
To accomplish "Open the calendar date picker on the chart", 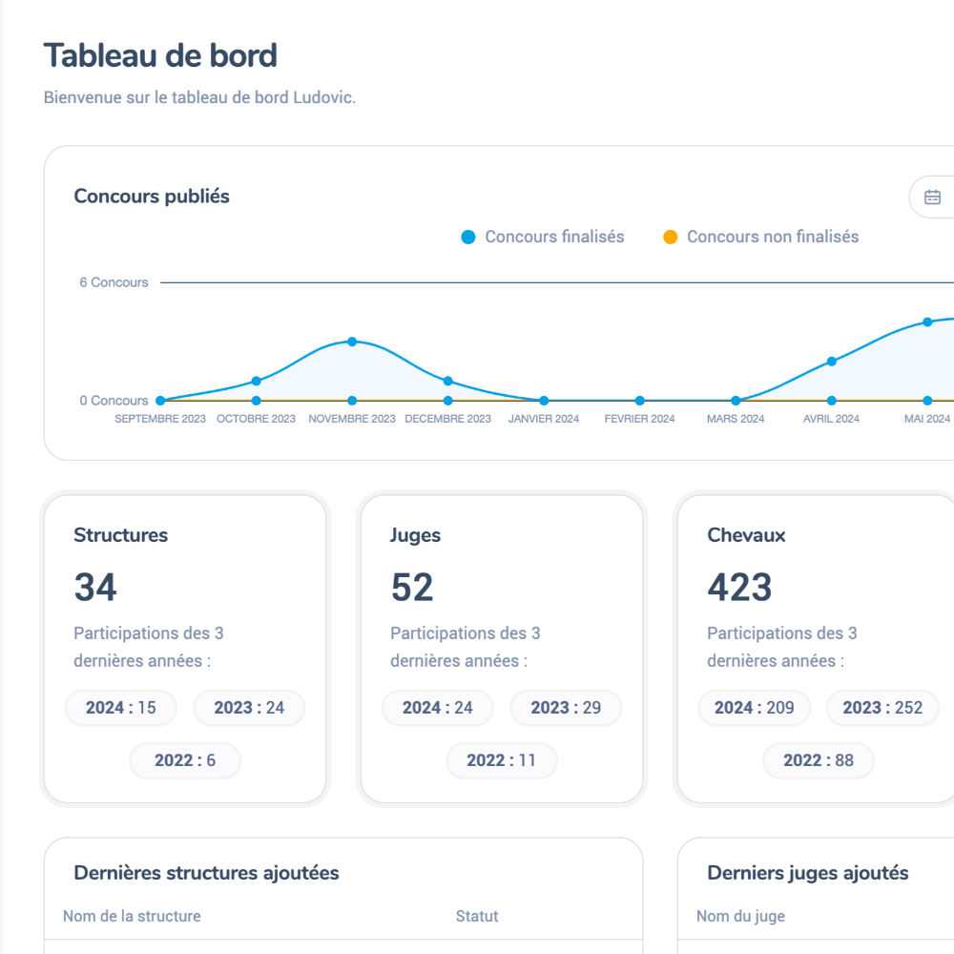I will [x=932, y=197].
